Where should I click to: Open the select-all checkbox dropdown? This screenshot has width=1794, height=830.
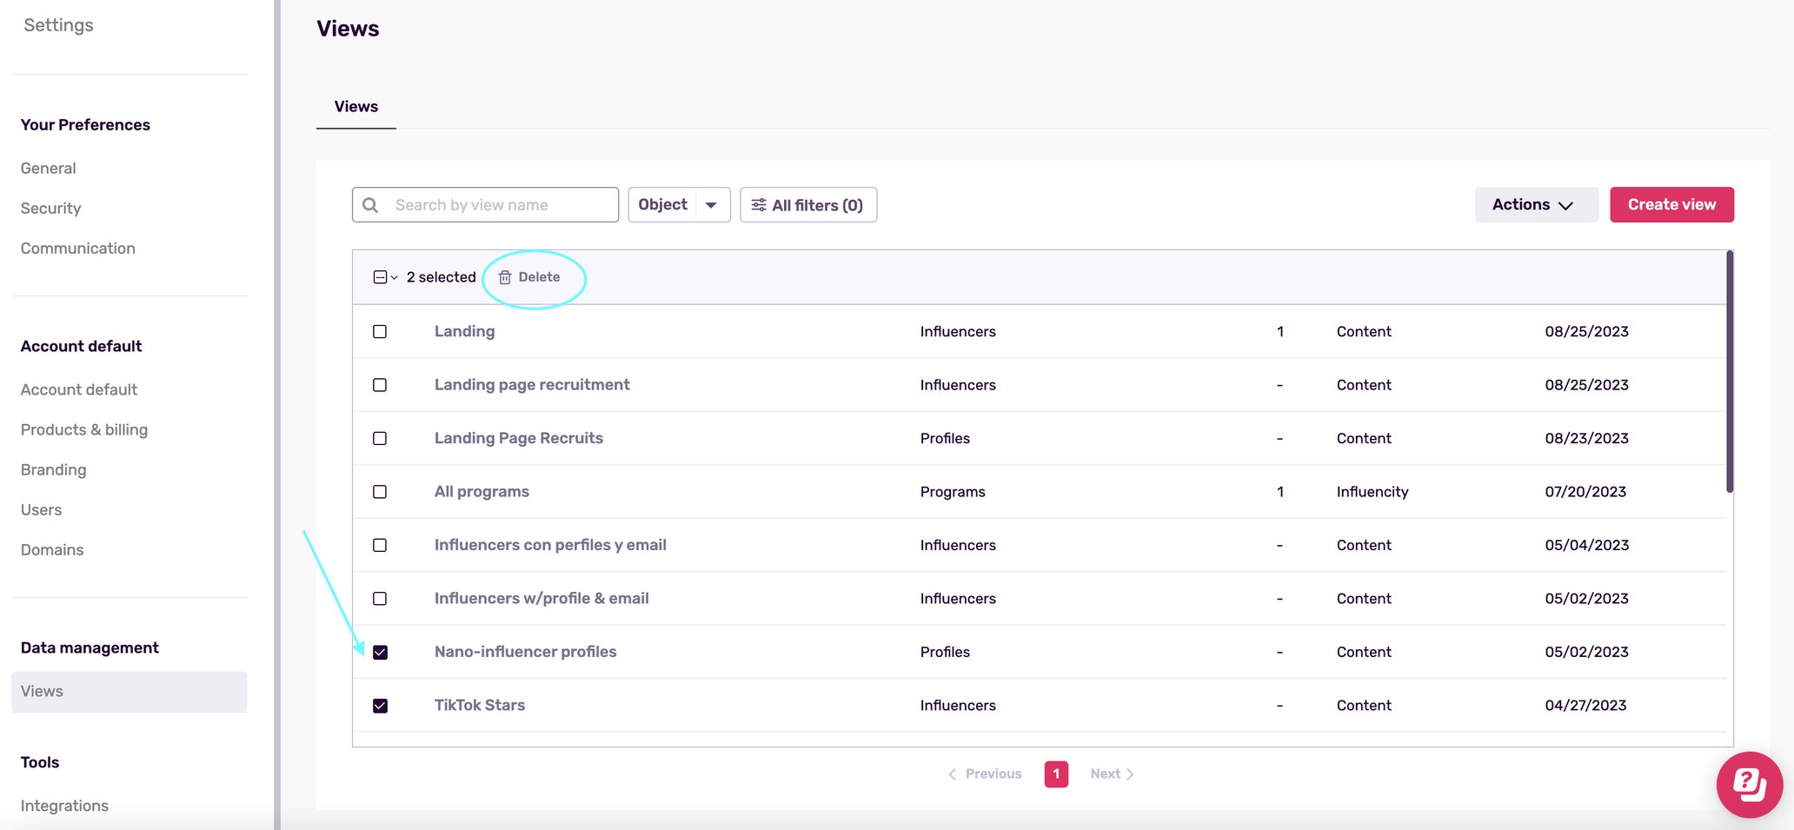385,277
